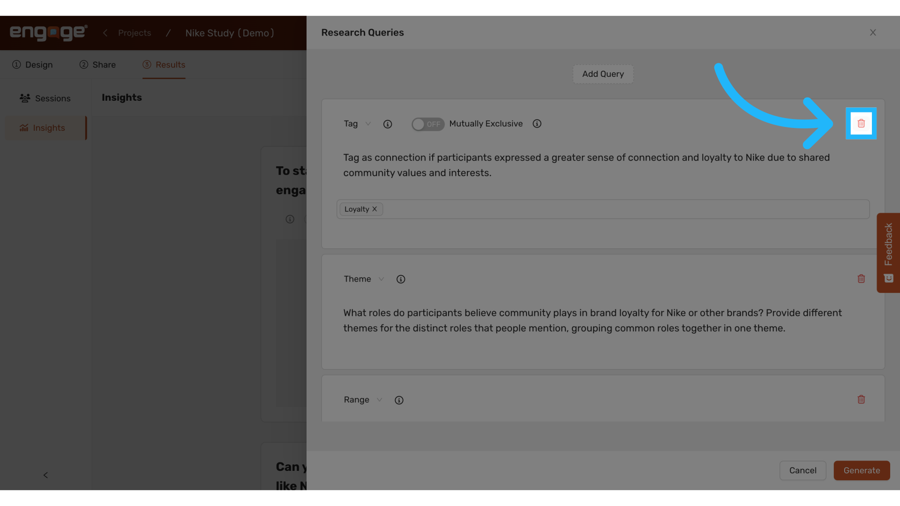Click info icon under the first insight question
Screen dimensions: 900x506
coord(290,219)
